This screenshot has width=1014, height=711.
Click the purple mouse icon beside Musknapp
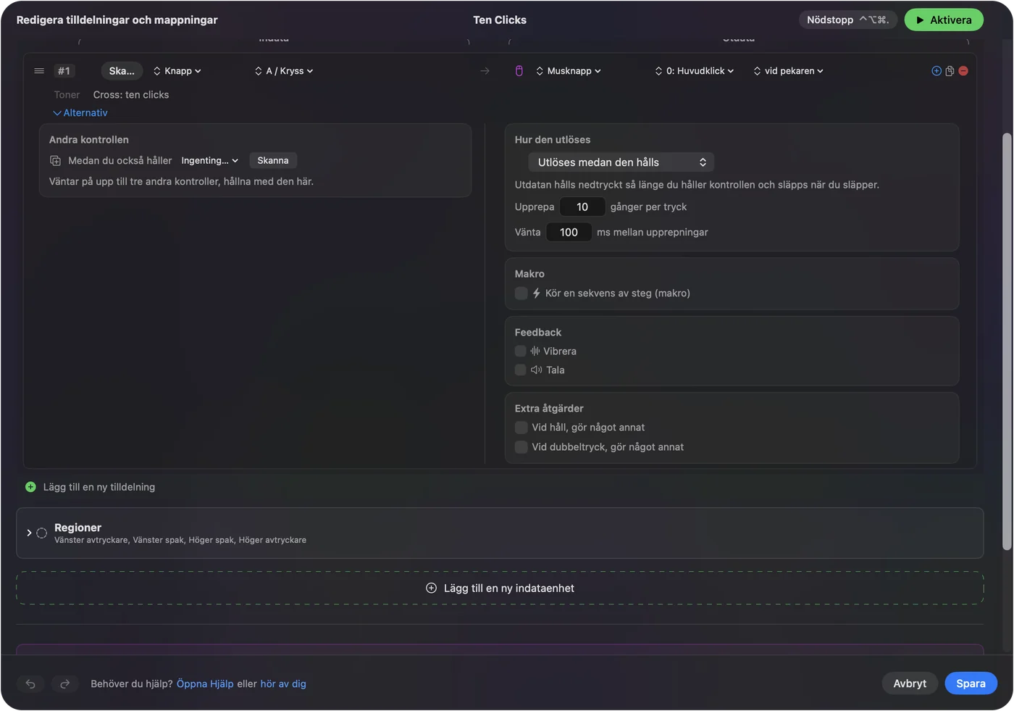(x=519, y=71)
